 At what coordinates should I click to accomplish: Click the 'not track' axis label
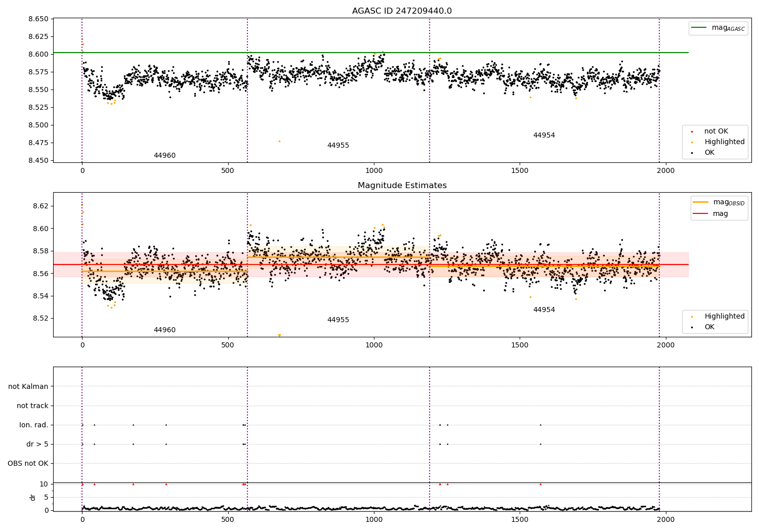[x=32, y=406]
